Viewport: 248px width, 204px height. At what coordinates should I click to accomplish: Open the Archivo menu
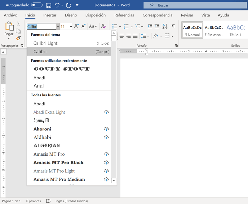11,15
